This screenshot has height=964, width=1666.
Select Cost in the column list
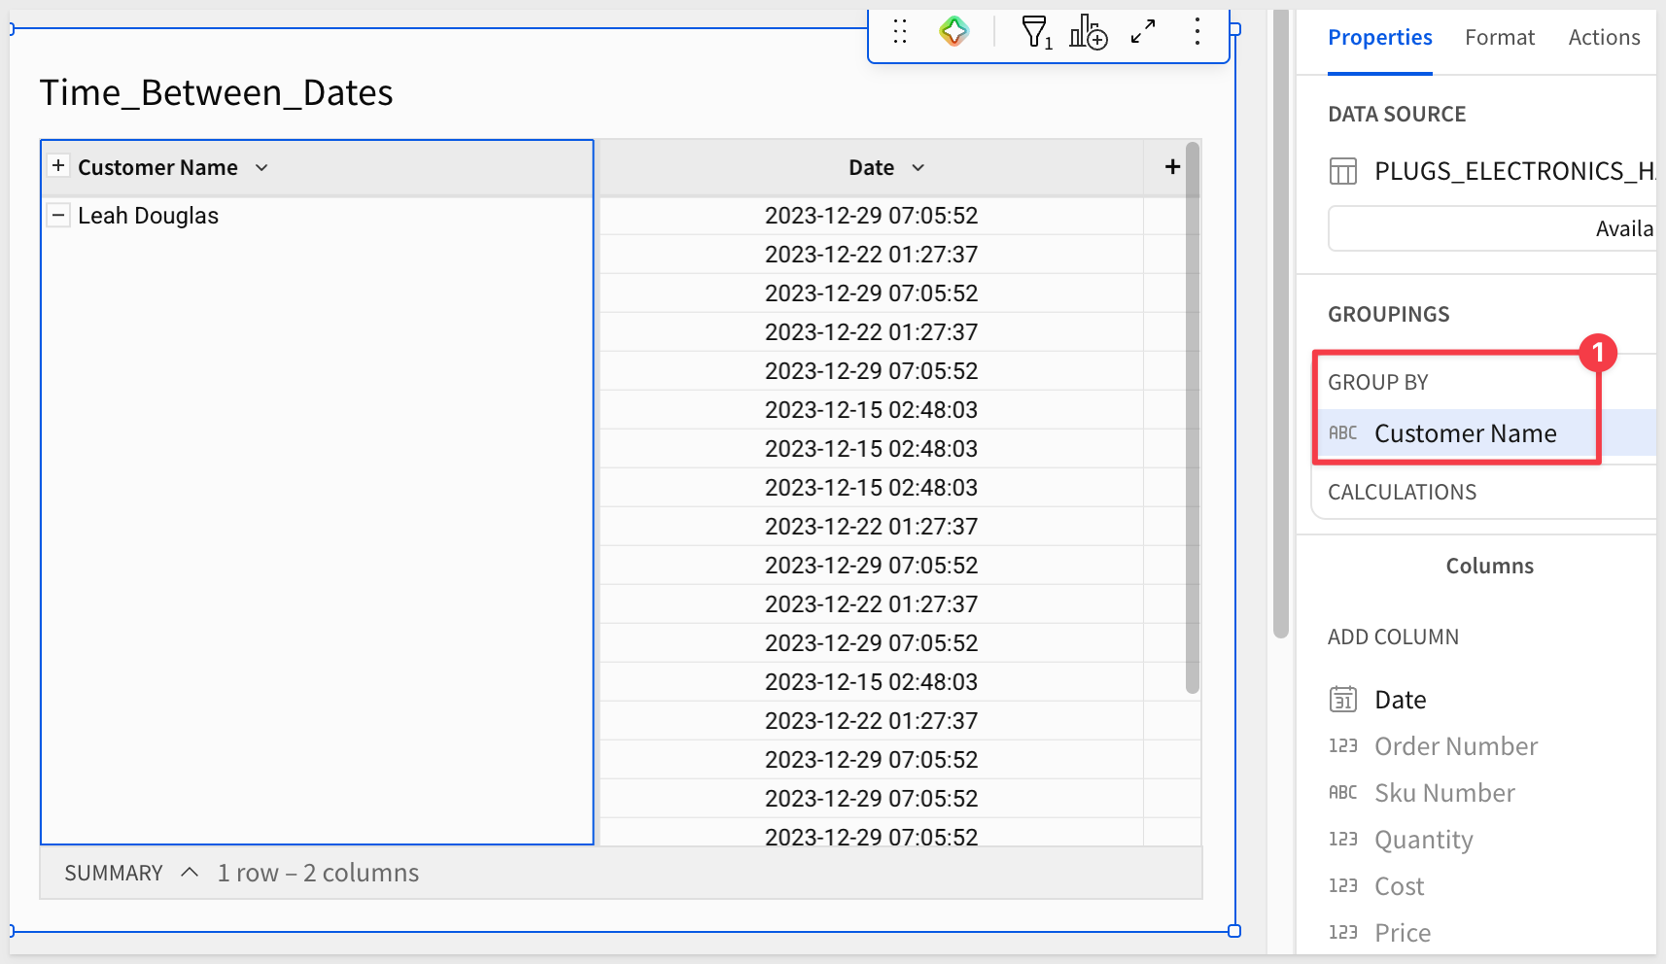(1399, 886)
